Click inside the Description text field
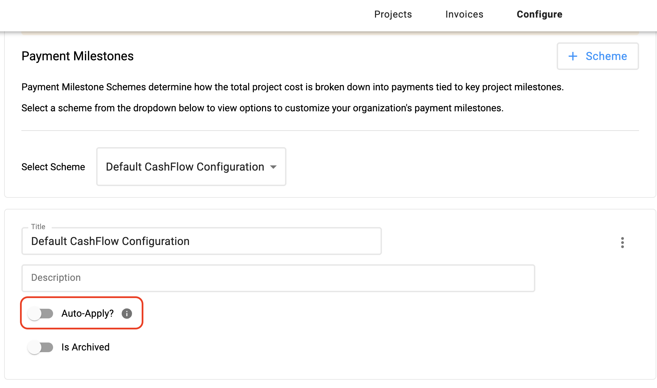The width and height of the screenshot is (657, 388). [x=276, y=278]
